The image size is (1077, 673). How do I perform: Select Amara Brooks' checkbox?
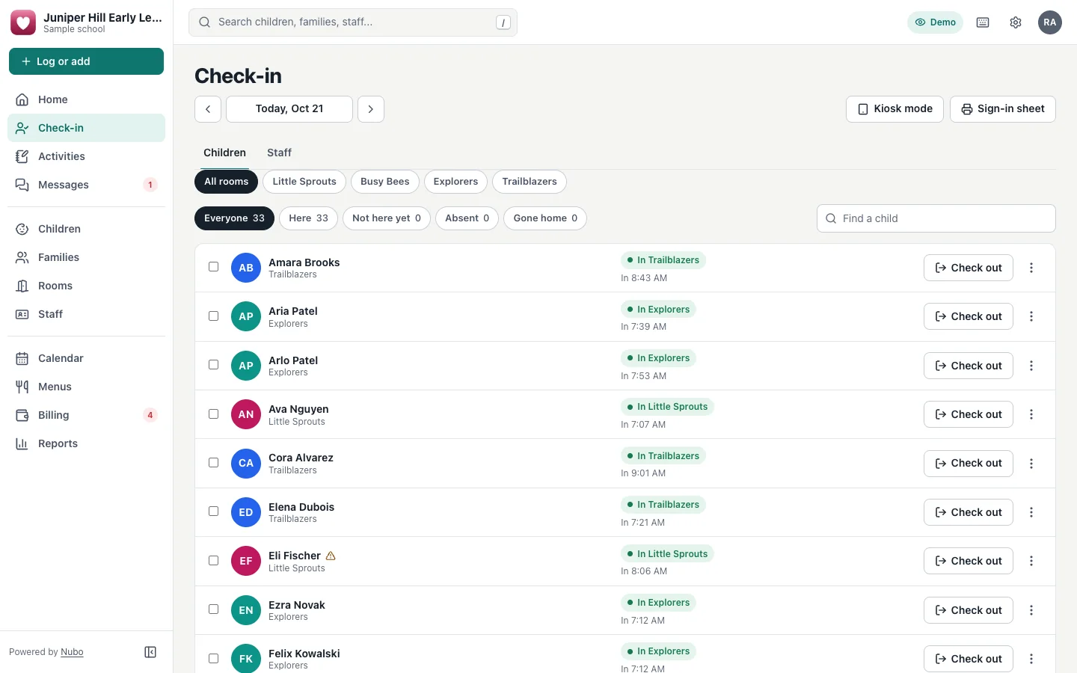214,267
